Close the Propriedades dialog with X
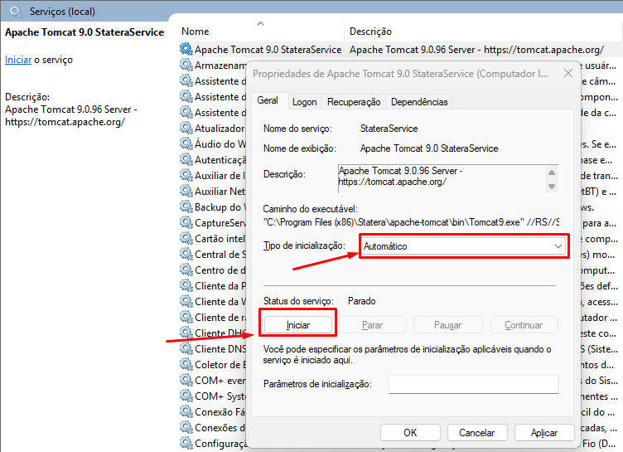 [x=568, y=73]
